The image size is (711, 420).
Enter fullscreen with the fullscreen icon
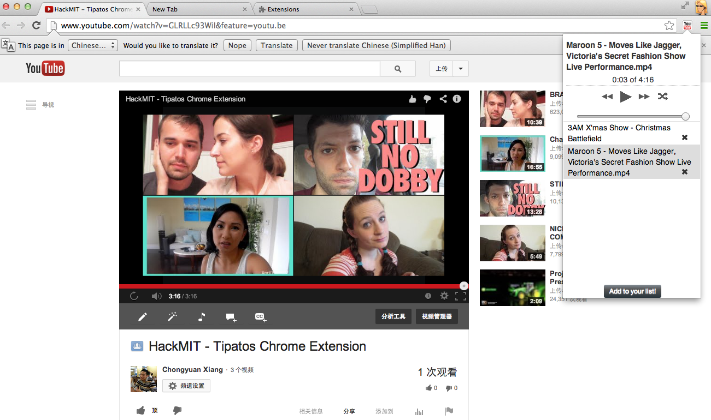pos(461,296)
